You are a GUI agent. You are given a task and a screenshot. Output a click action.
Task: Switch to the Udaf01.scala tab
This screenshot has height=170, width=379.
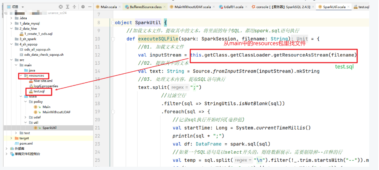click(x=233, y=7)
